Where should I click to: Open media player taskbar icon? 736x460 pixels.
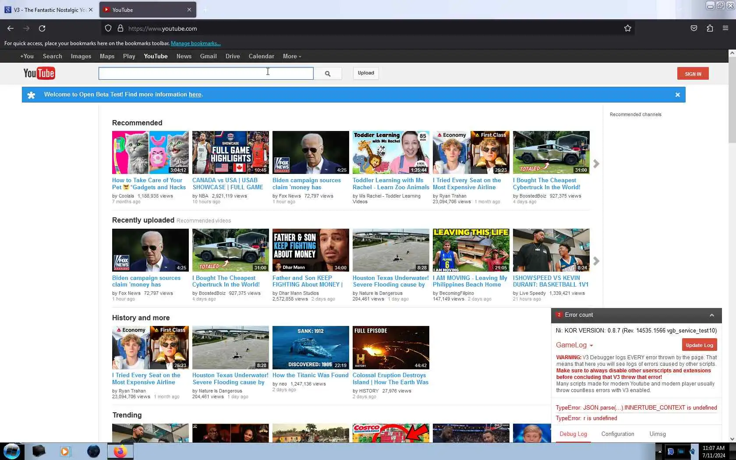click(x=65, y=451)
